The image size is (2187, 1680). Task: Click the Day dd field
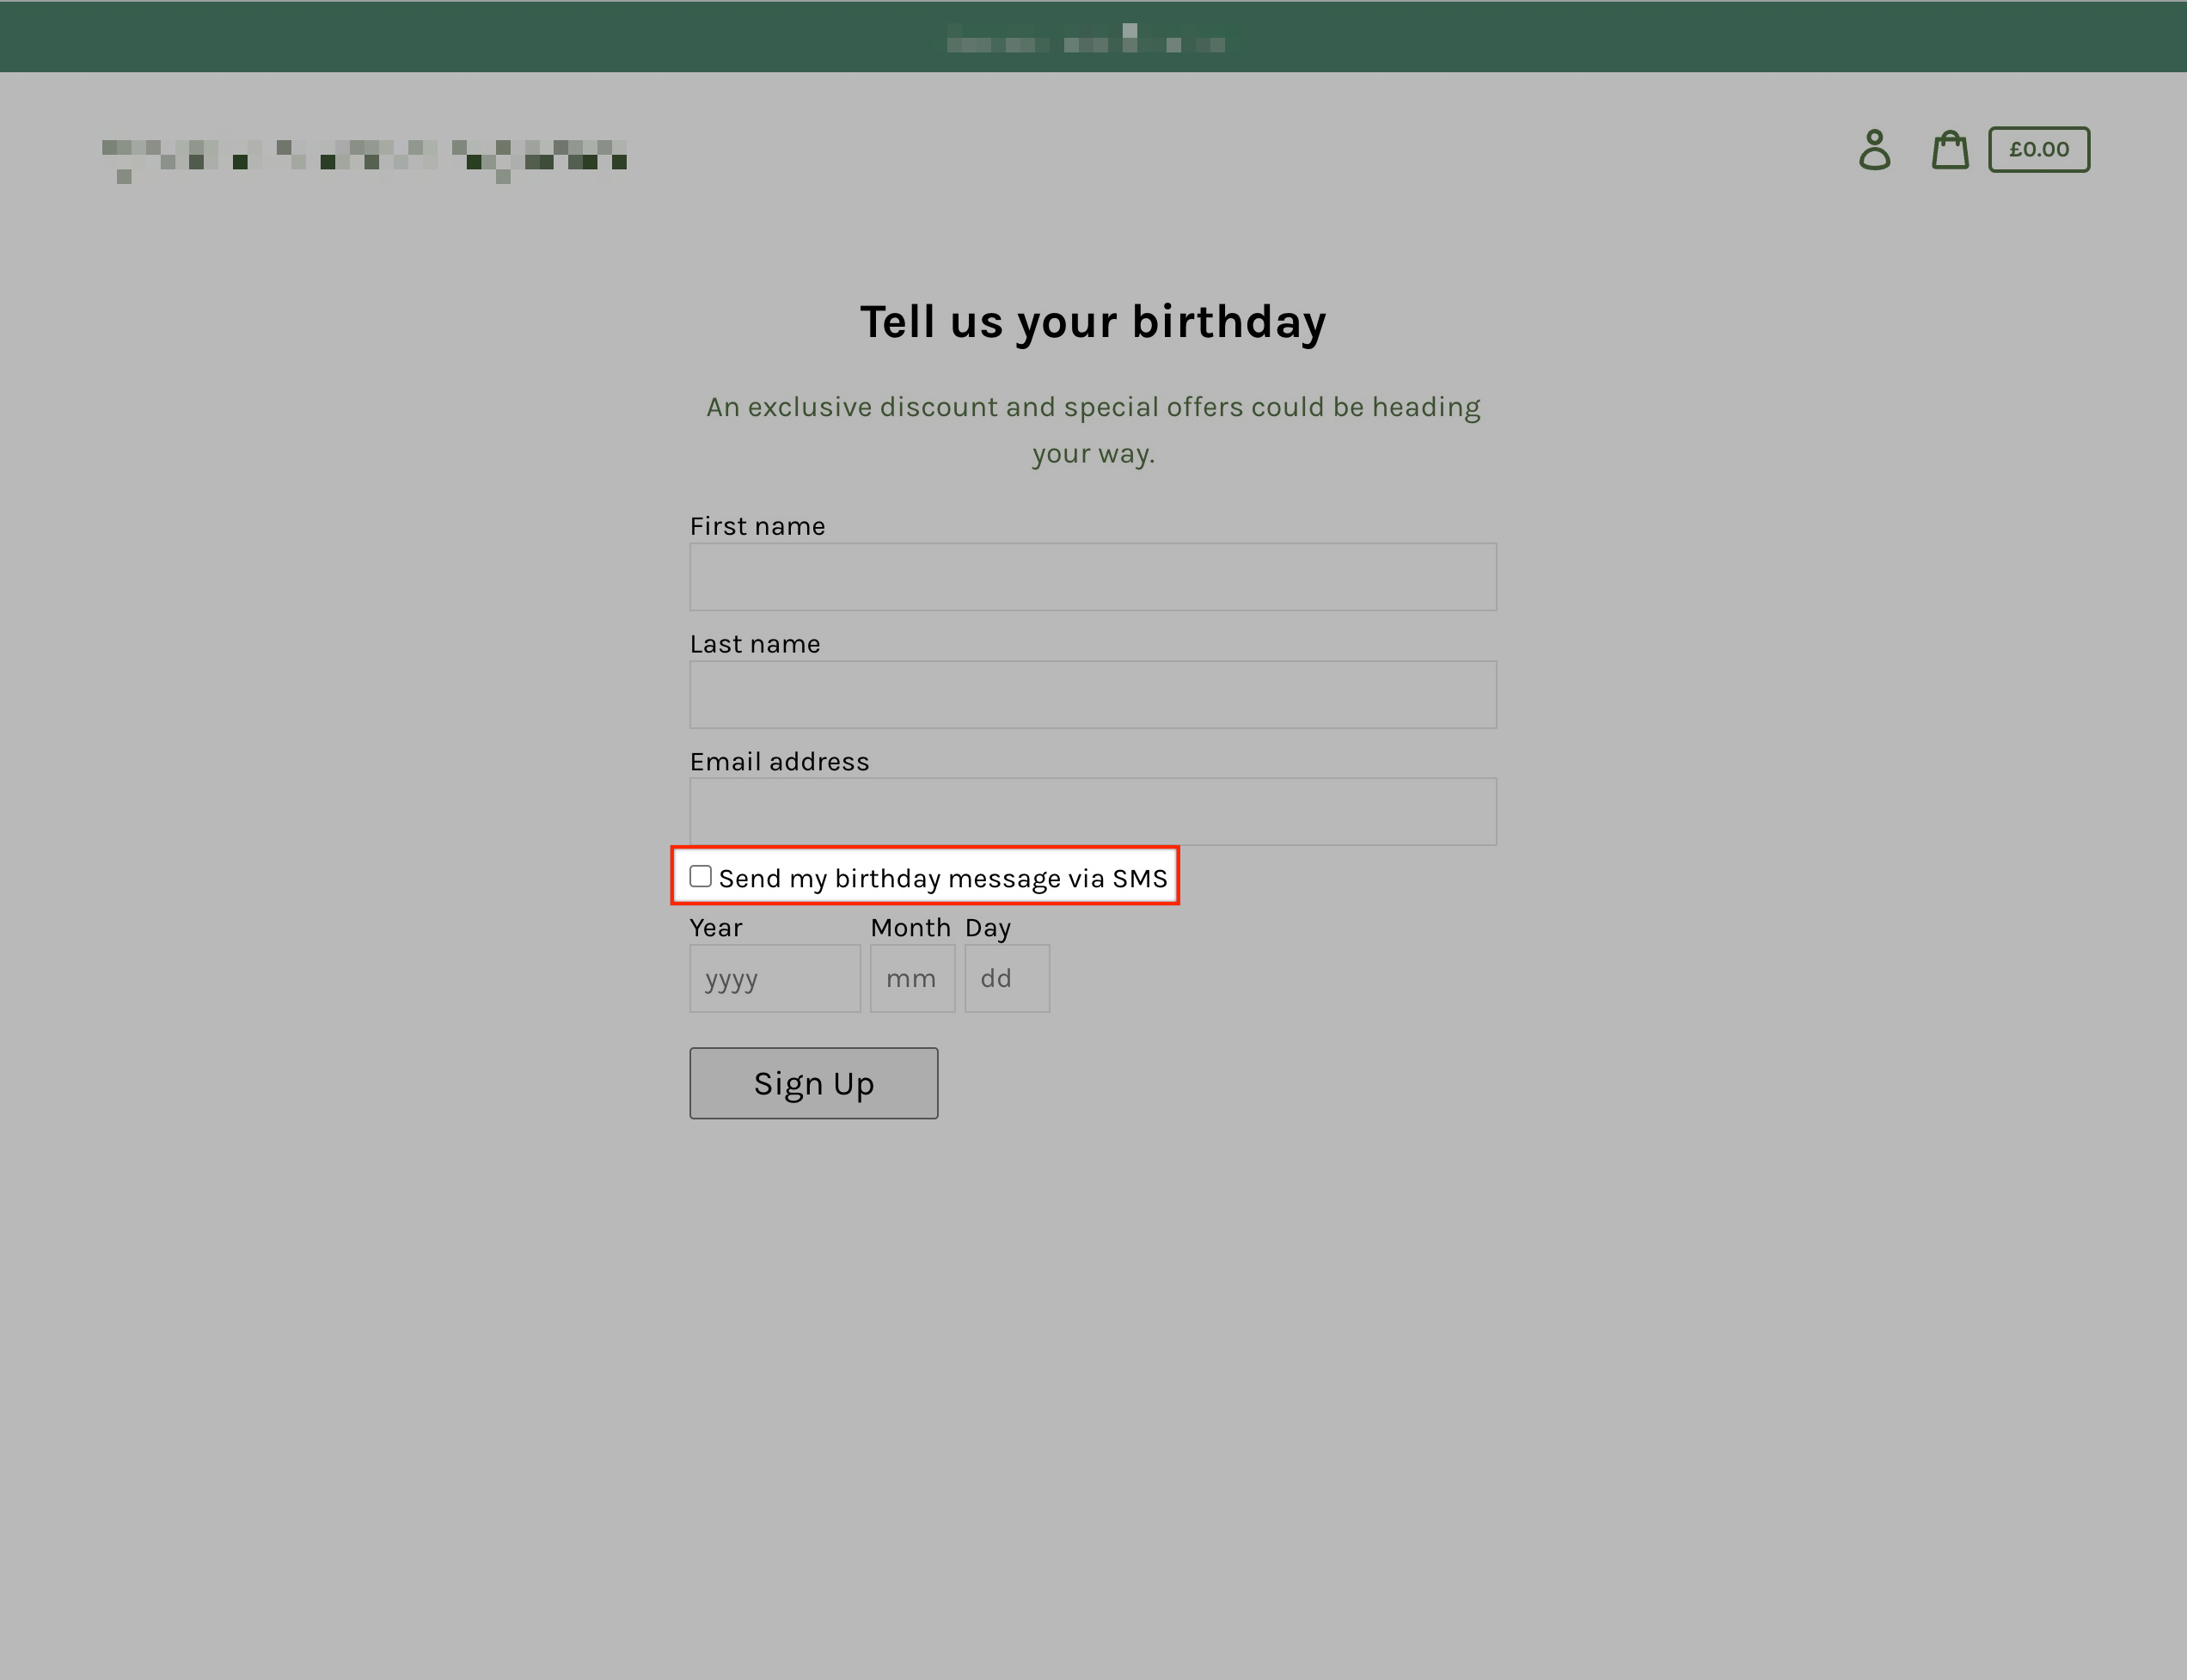1006,979
